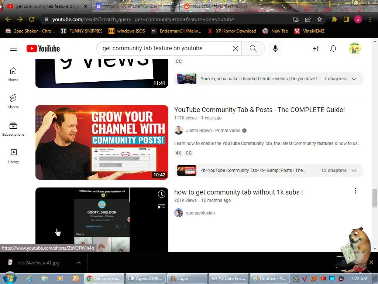Screen dimensions: 378x284
Task: Switch to All Data Enc... taskbar window
Action: coord(228,278)
